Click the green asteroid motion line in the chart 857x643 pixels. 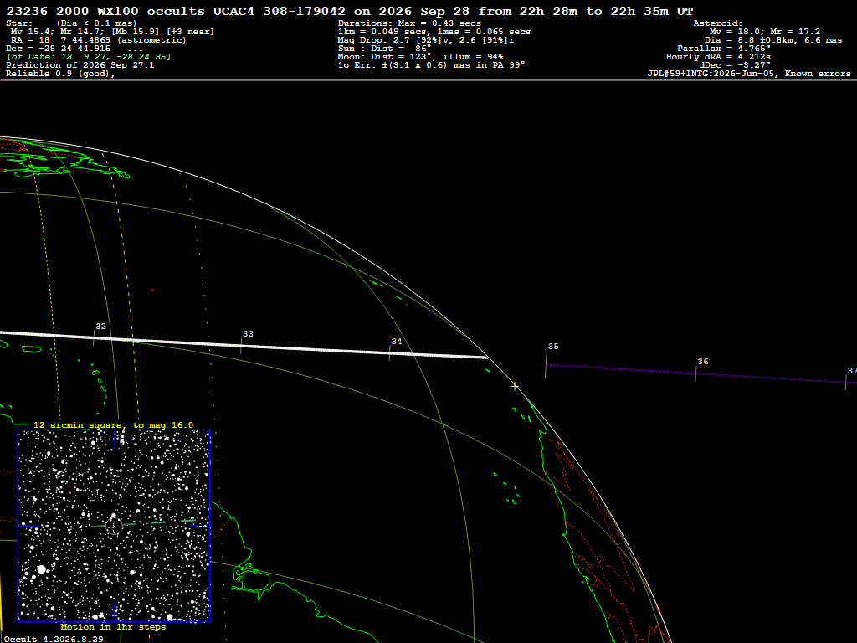pyautogui.click(x=143, y=523)
